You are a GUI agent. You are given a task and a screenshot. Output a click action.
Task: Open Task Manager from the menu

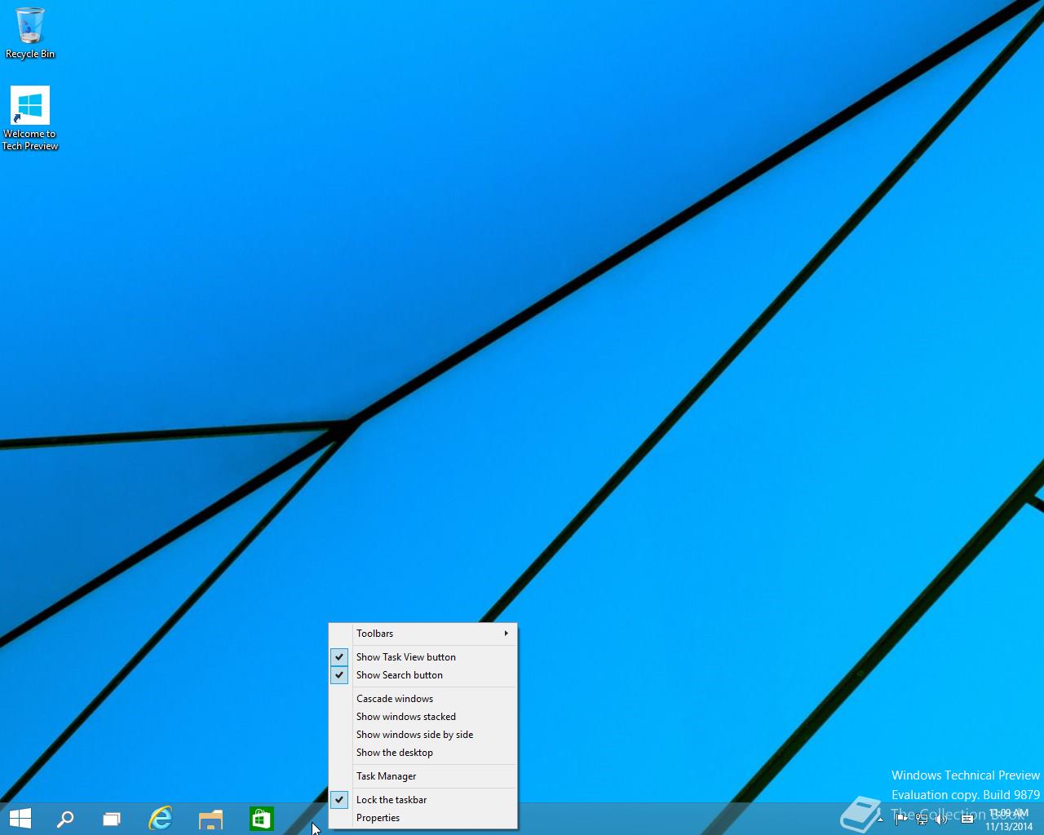point(386,776)
